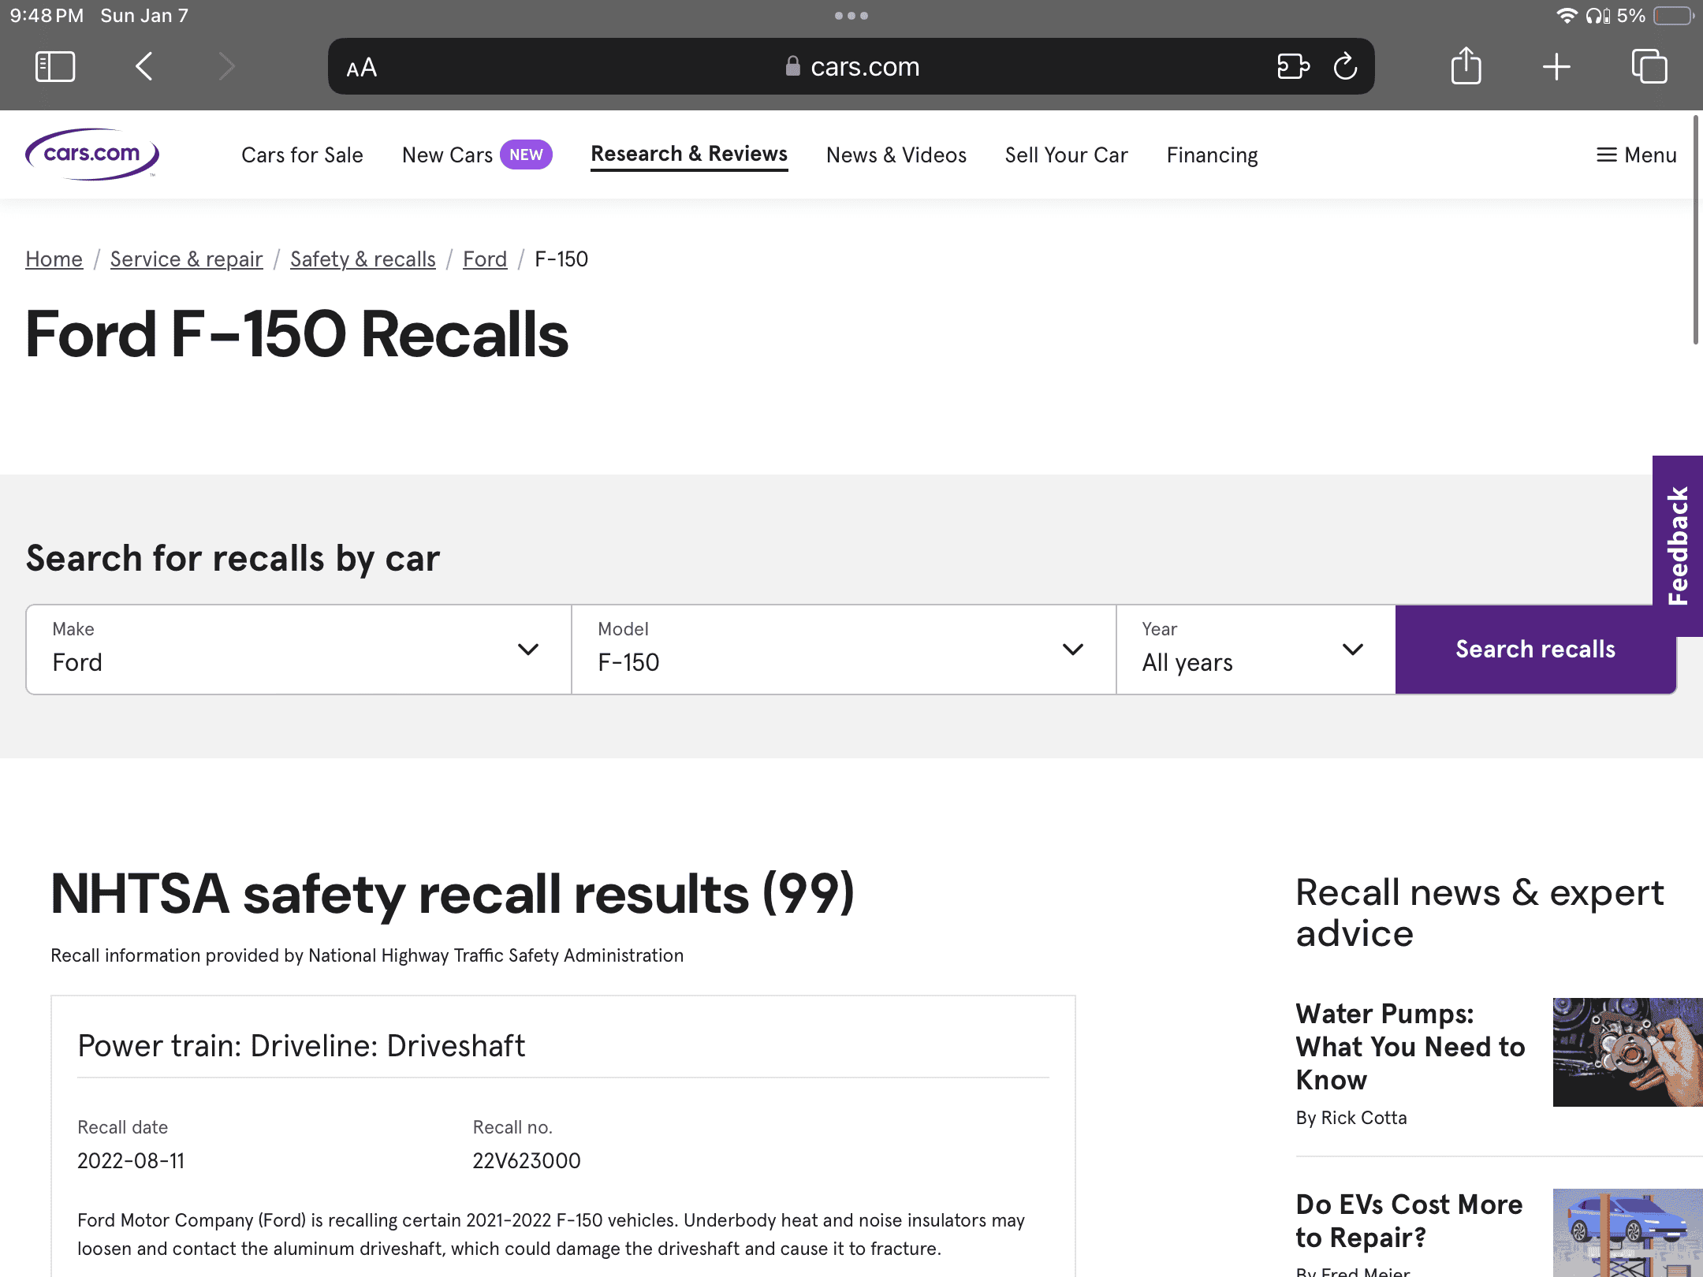Select the Research & Reviews tab
1703x1277 pixels.
click(689, 155)
